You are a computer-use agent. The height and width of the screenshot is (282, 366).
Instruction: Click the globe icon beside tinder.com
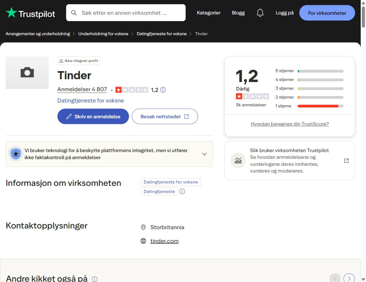(143, 241)
